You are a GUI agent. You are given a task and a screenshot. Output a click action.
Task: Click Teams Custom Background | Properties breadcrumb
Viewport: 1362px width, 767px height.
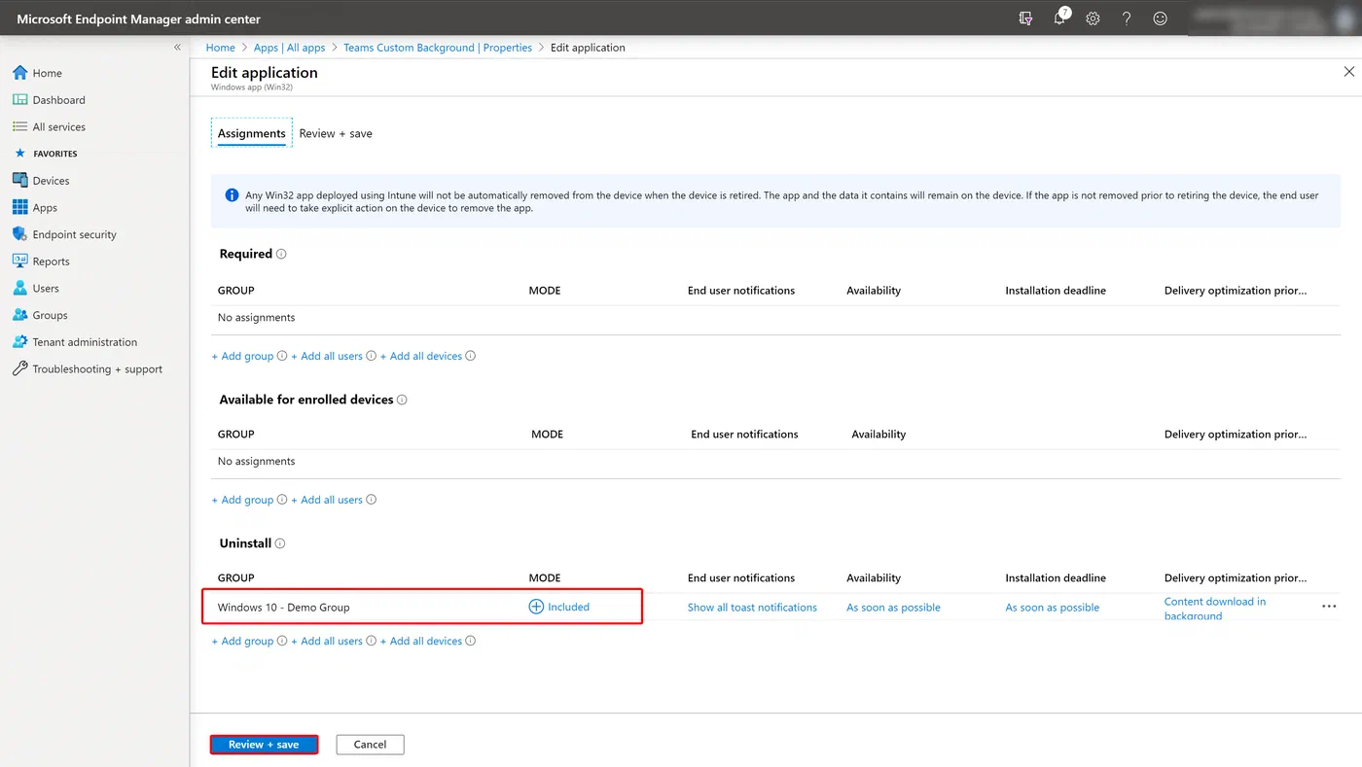(x=438, y=48)
